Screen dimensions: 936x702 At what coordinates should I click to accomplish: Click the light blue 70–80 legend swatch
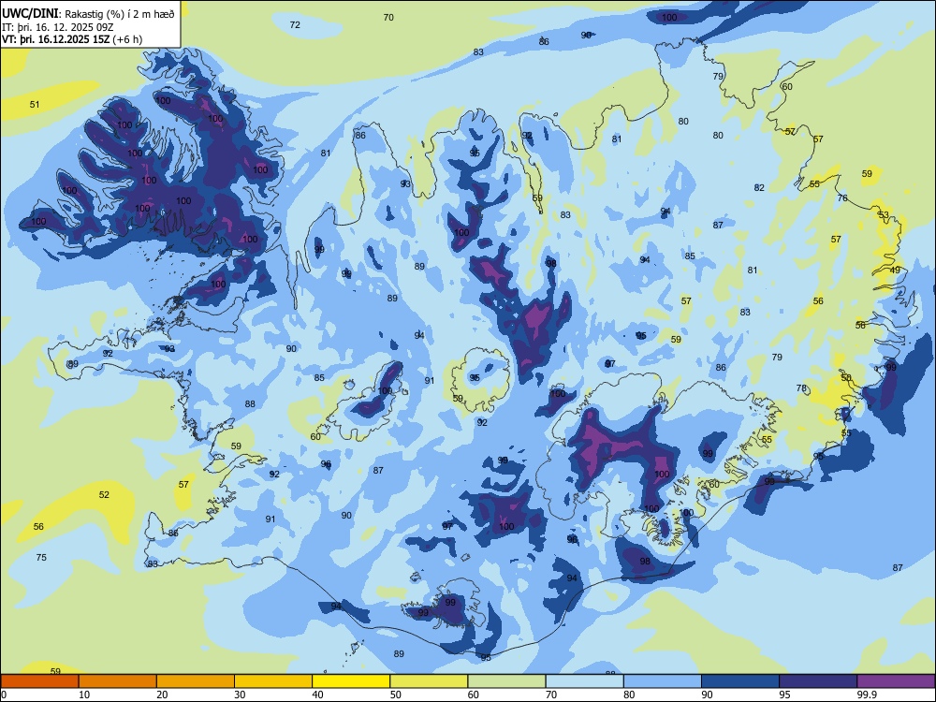pos(584,681)
